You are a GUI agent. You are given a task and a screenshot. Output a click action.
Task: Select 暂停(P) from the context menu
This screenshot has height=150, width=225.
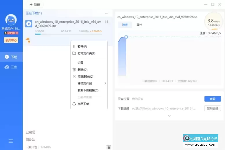[x=82, y=46]
